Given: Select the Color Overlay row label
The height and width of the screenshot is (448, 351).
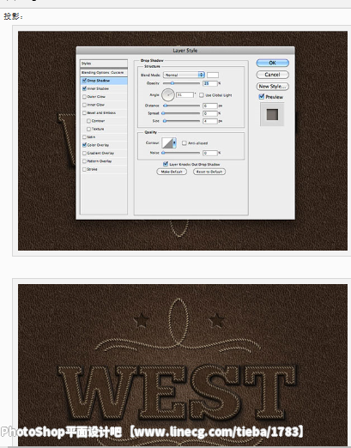Looking at the screenshot, I should tap(98, 145).
